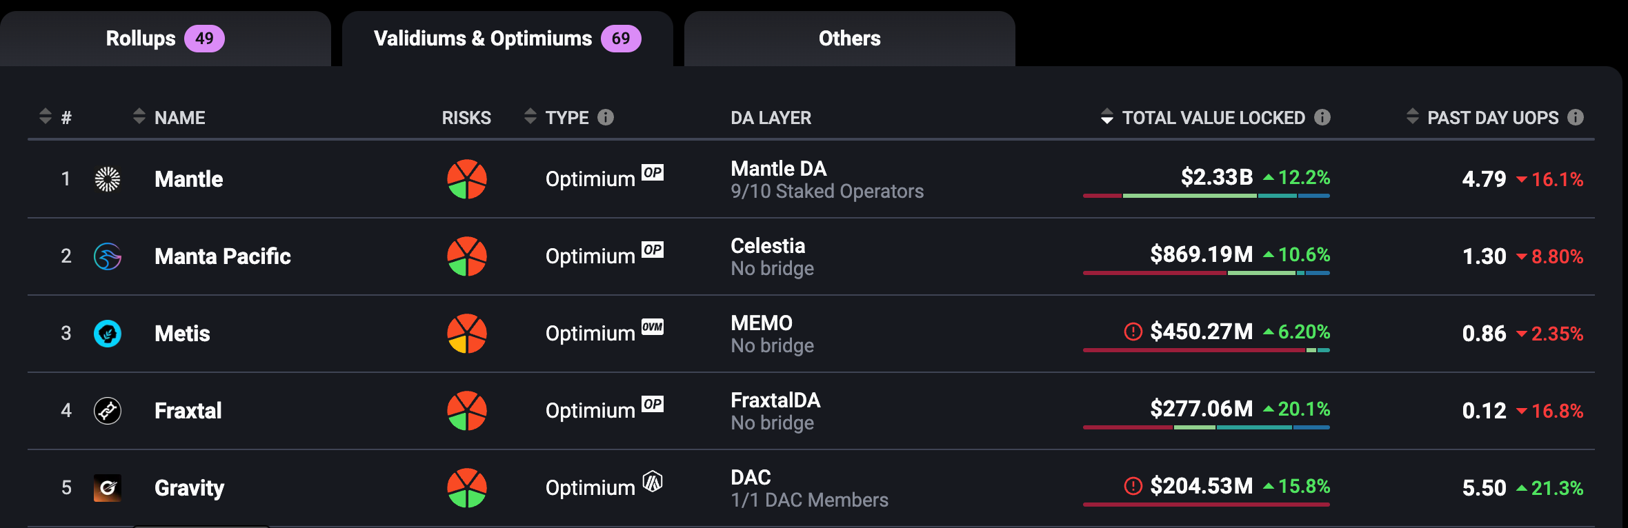Screen dimensions: 1628x528
Task: Sort table by NAME column
Action: coord(139,116)
